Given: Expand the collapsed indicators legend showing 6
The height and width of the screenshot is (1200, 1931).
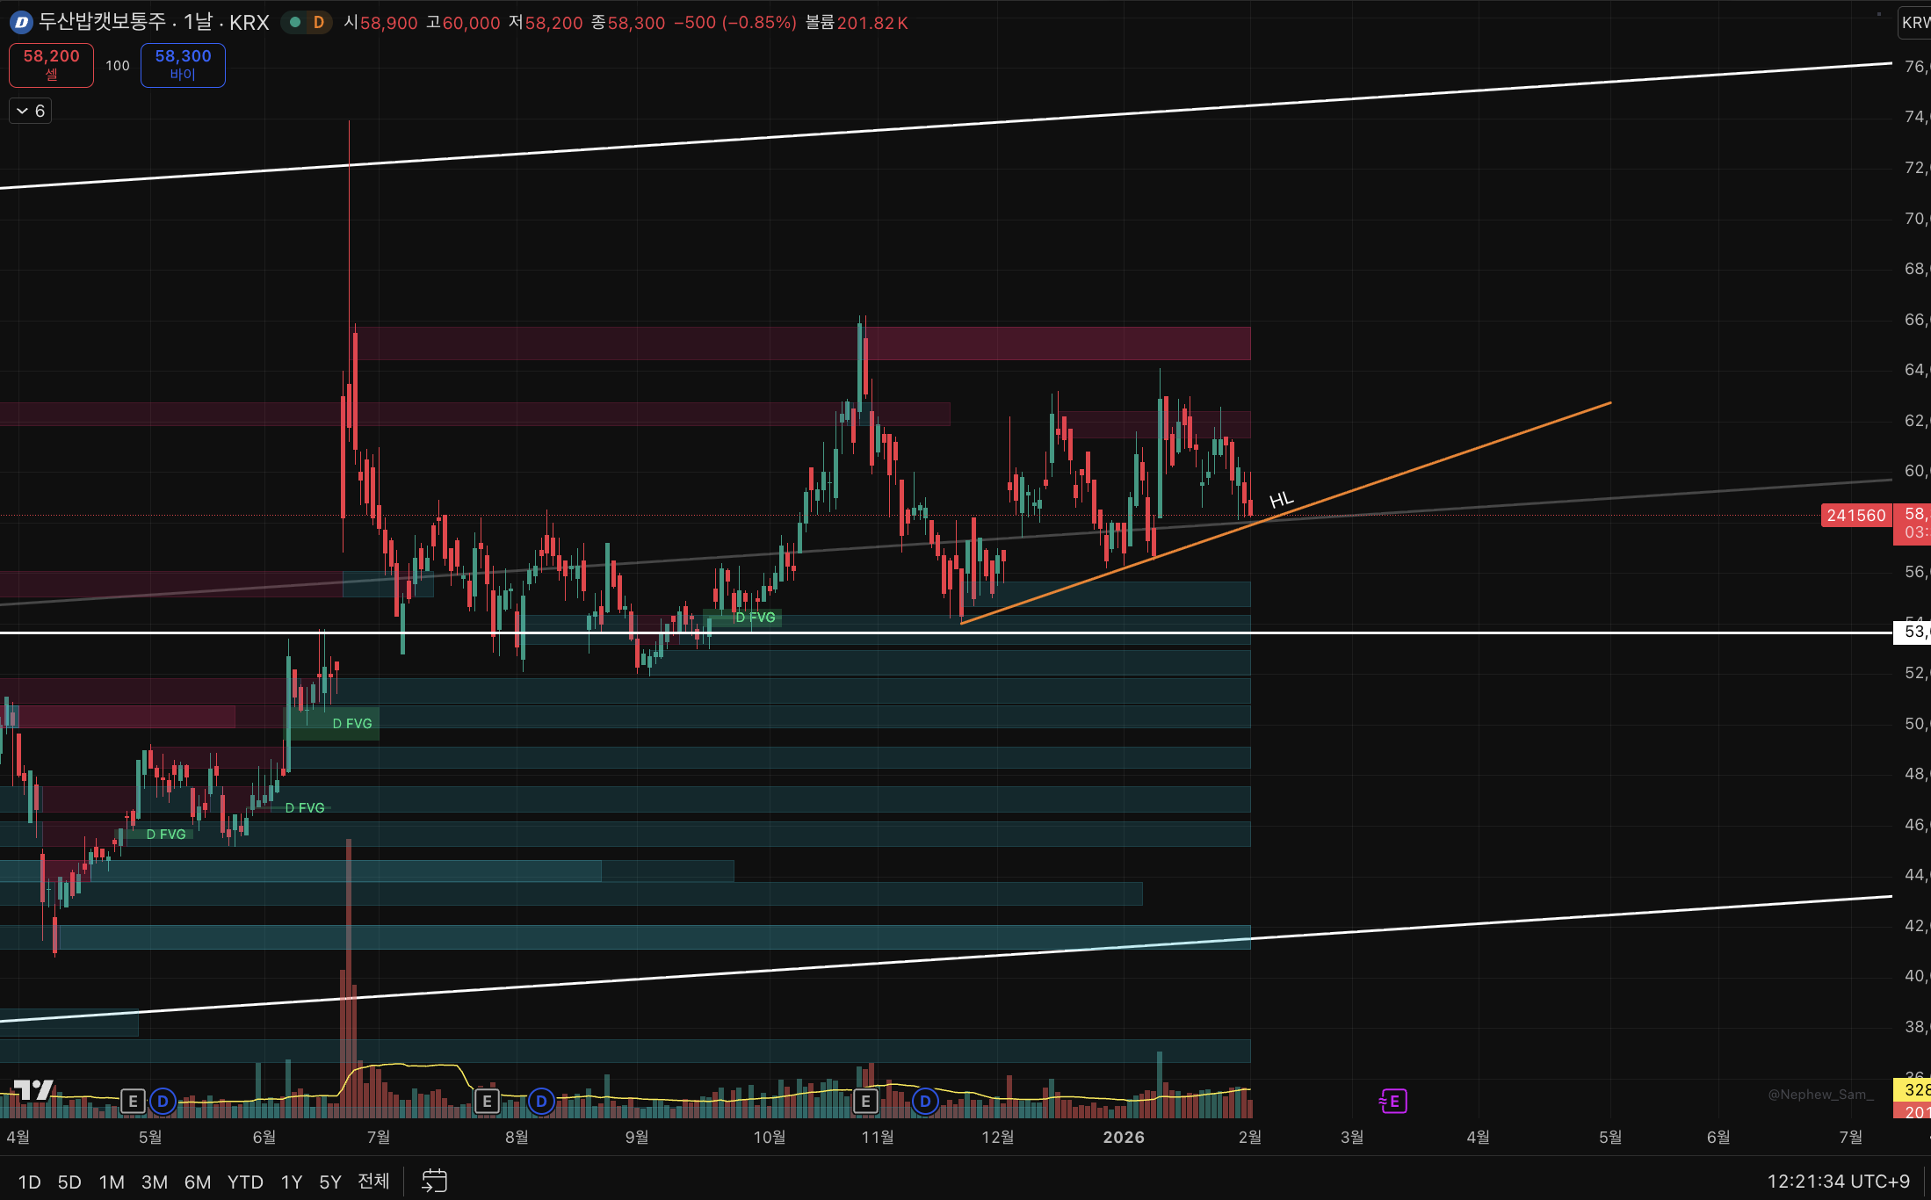Looking at the screenshot, I should (x=30, y=111).
